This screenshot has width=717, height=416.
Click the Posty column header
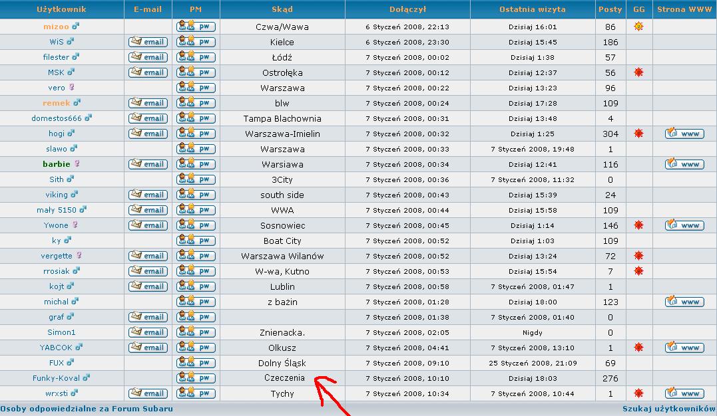pyautogui.click(x=610, y=9)
